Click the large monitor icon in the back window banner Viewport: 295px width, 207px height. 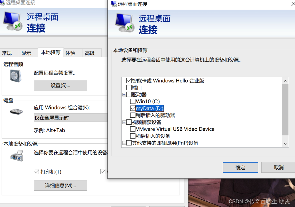tap(13, 21)
